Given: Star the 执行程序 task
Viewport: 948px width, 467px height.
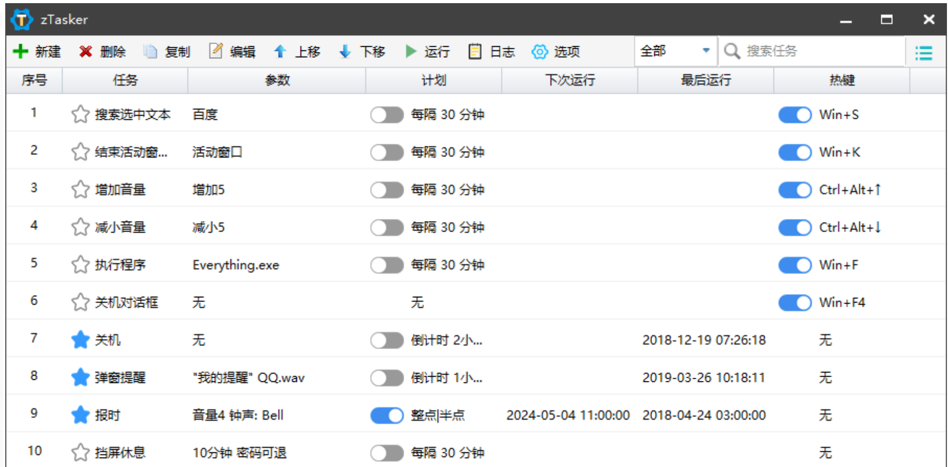Looking at the screenshot, I should pyautogui.click(x=80, y=265).
